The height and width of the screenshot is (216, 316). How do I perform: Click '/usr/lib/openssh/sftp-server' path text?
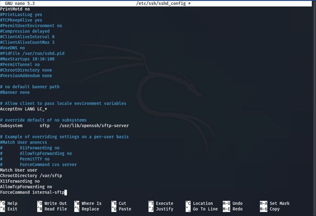(94, 126)
